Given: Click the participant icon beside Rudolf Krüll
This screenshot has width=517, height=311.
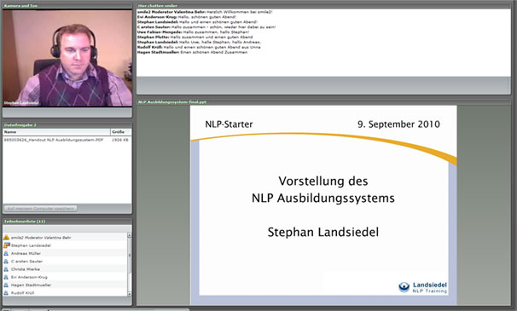Looking at the screenshot, I should pyautogui.click(x=6, y=292).
